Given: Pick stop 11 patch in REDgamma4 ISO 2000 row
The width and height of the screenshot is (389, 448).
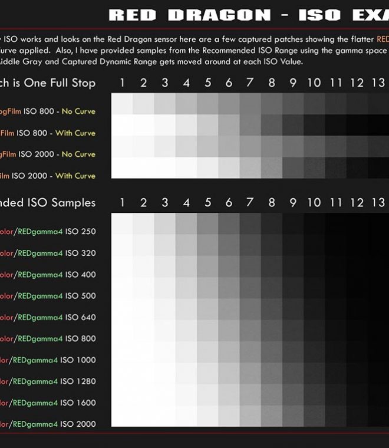Looking at the screenshot, I should [x=336, y=416].
